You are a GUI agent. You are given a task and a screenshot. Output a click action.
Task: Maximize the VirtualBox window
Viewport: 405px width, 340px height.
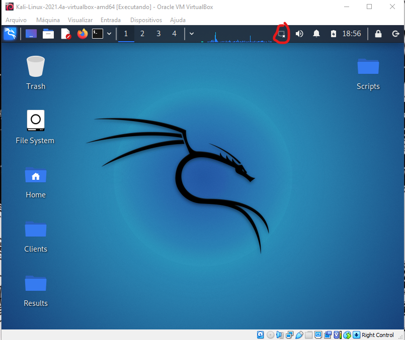click(369, 7)
